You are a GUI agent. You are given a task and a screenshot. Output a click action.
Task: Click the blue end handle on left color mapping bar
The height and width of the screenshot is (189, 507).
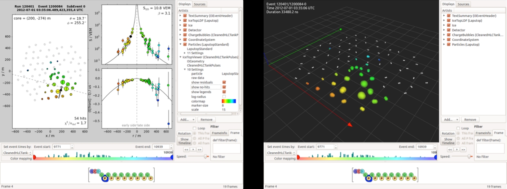point(172,157)
